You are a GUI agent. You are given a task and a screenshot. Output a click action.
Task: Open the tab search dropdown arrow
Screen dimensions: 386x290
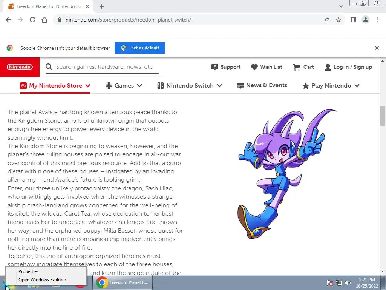point(341,6)
